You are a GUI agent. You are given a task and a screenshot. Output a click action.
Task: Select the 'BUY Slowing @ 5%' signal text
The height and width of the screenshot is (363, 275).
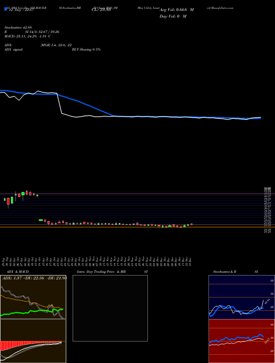click(x=86, y=50)
